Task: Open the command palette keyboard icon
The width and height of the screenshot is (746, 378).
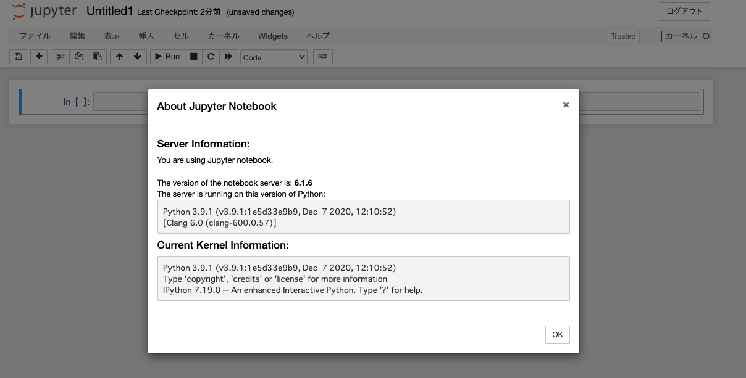Action: [322, 57]
